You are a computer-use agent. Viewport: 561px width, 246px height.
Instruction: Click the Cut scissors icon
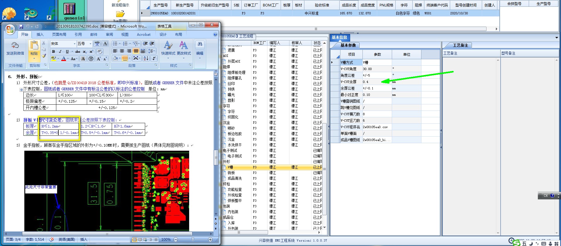pos(44,43)
